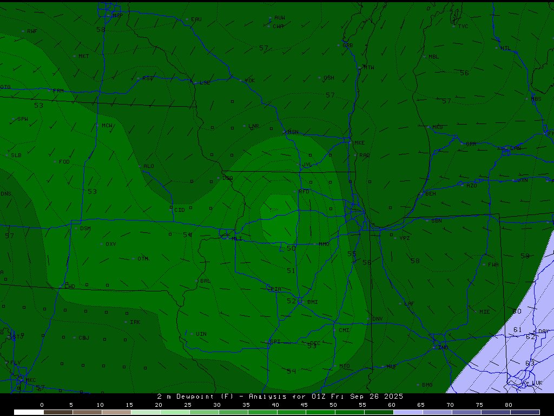554x416 pixels.
Task: Click the legend value label 35
Action: pos(246,405)
